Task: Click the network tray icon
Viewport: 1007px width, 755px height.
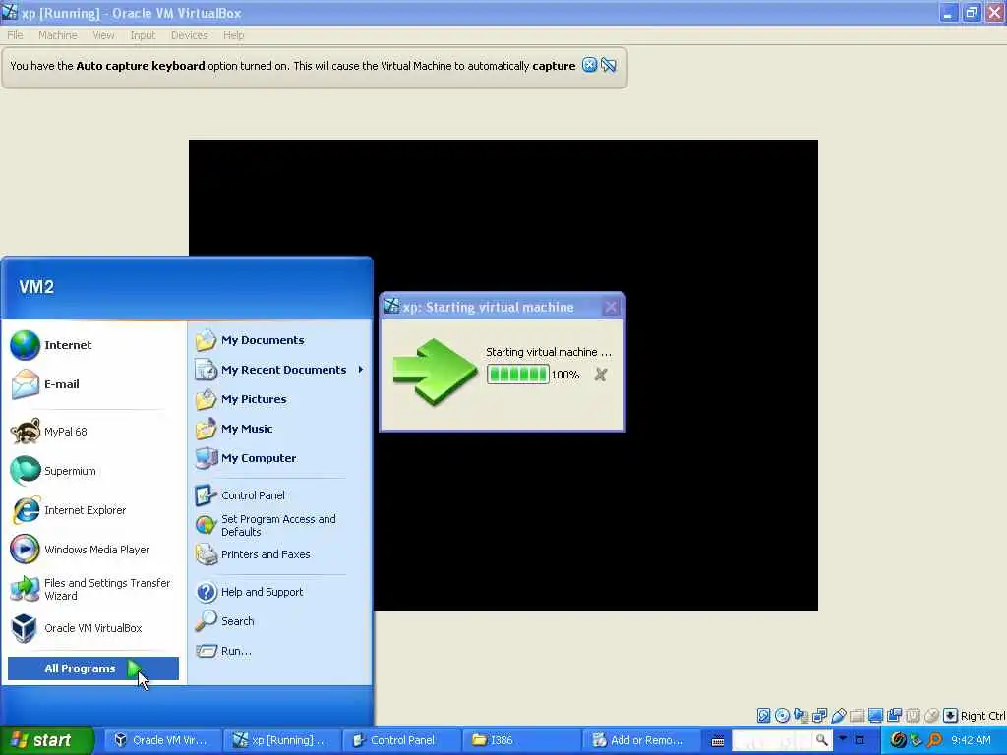Action: click(x=917, y=740)
